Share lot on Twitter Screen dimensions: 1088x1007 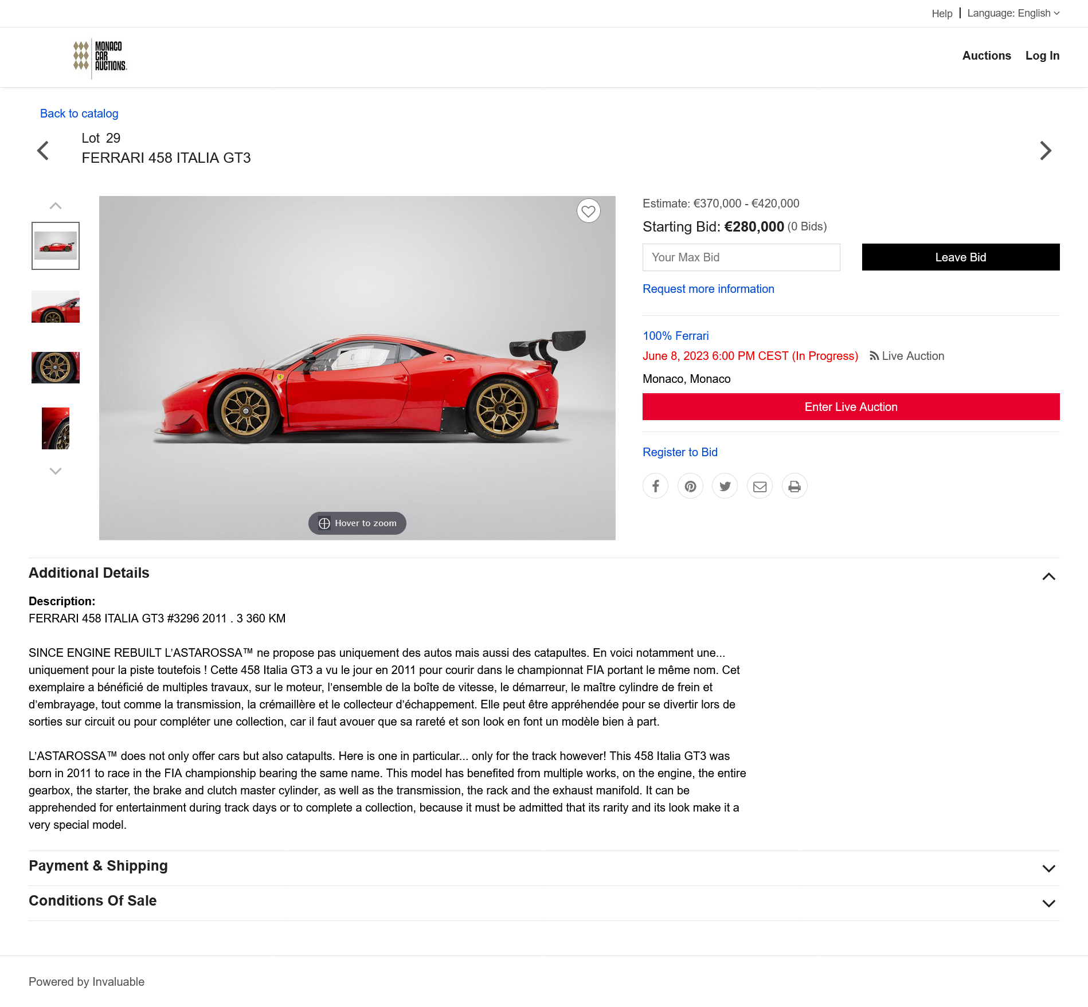pyautogui.click(x=725, y=486)
